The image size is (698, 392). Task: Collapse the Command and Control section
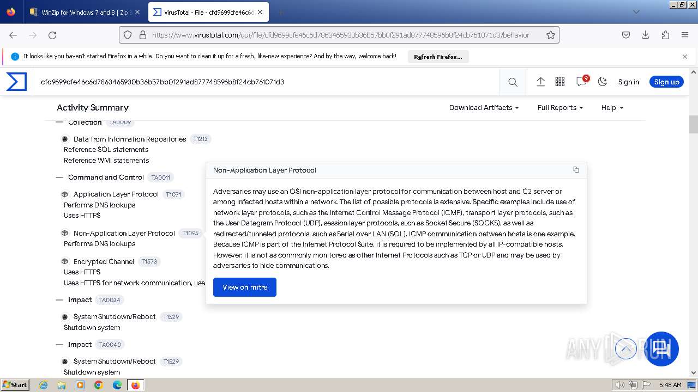pos(60,177)
